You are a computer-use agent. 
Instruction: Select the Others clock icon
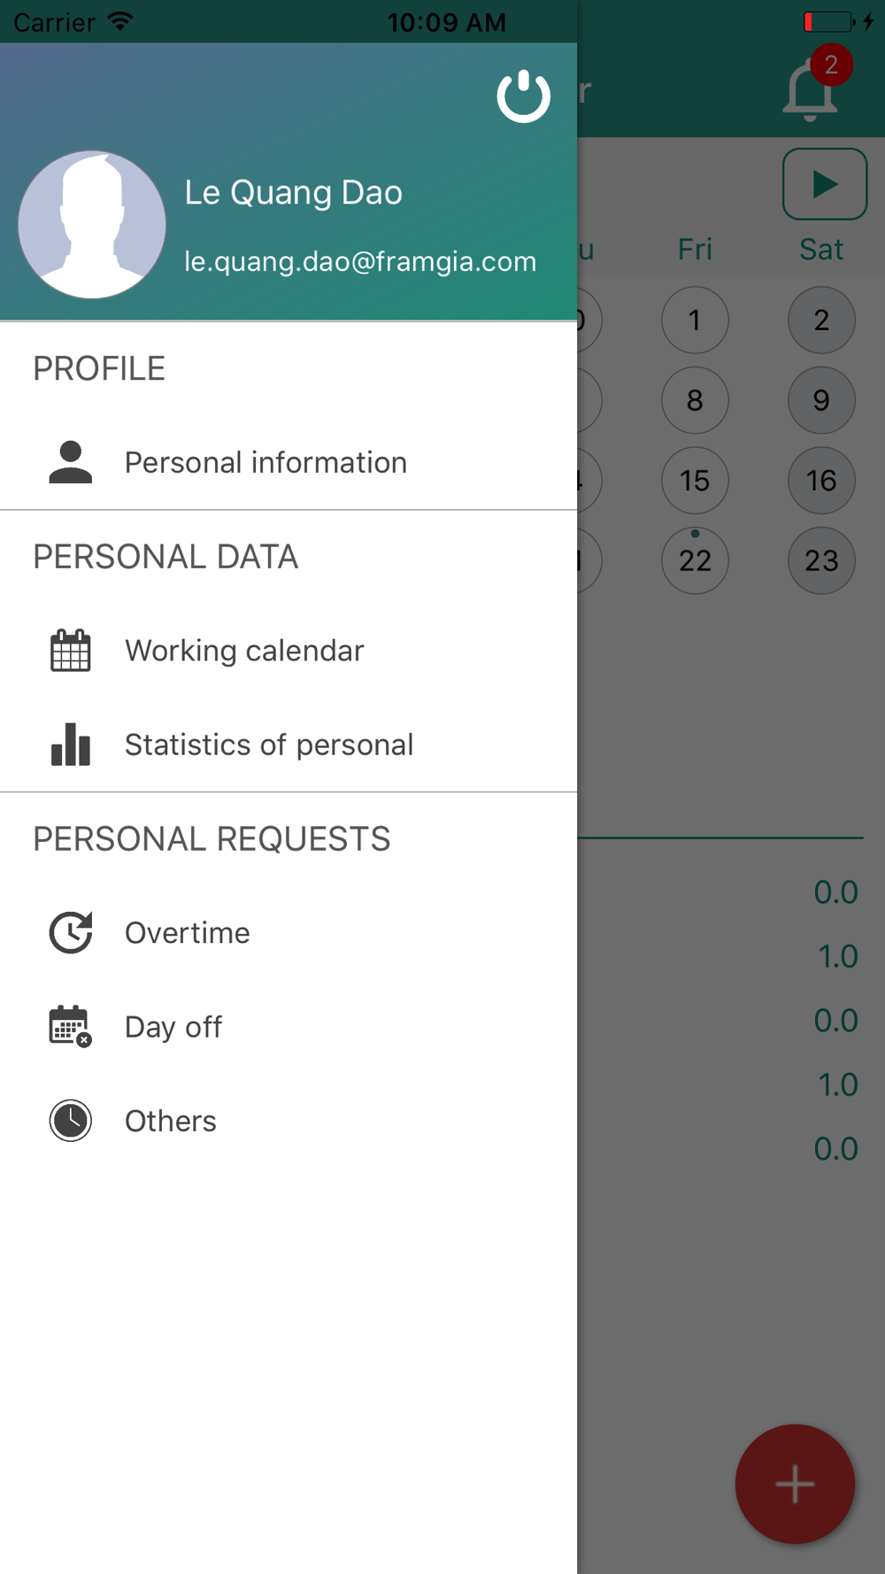coord(71,1121)
